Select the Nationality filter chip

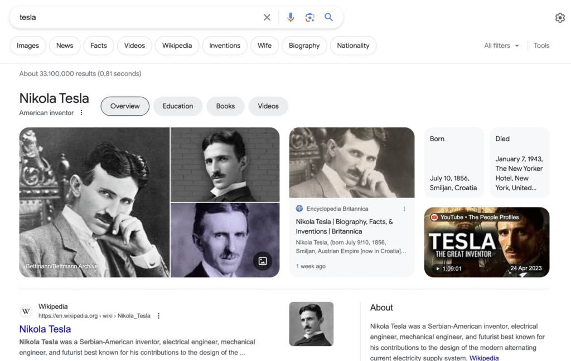click(x=353, y=46)
